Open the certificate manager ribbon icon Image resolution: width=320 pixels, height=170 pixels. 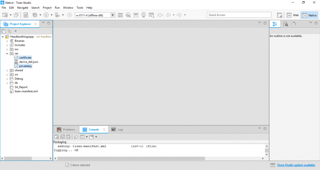click(143, 15)
